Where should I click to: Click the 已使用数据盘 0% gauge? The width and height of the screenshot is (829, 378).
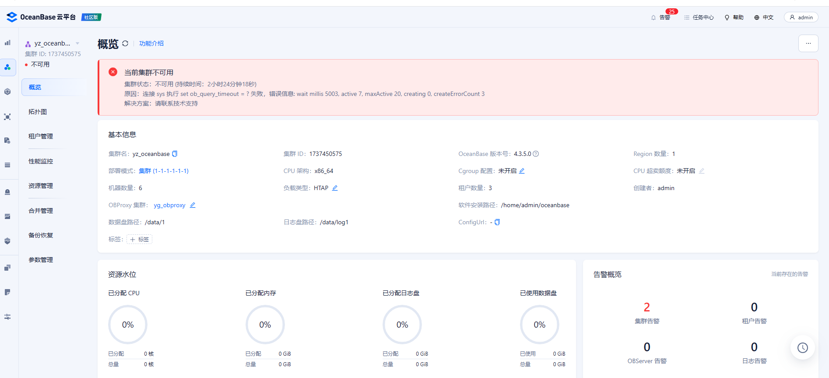coord(540,325)
